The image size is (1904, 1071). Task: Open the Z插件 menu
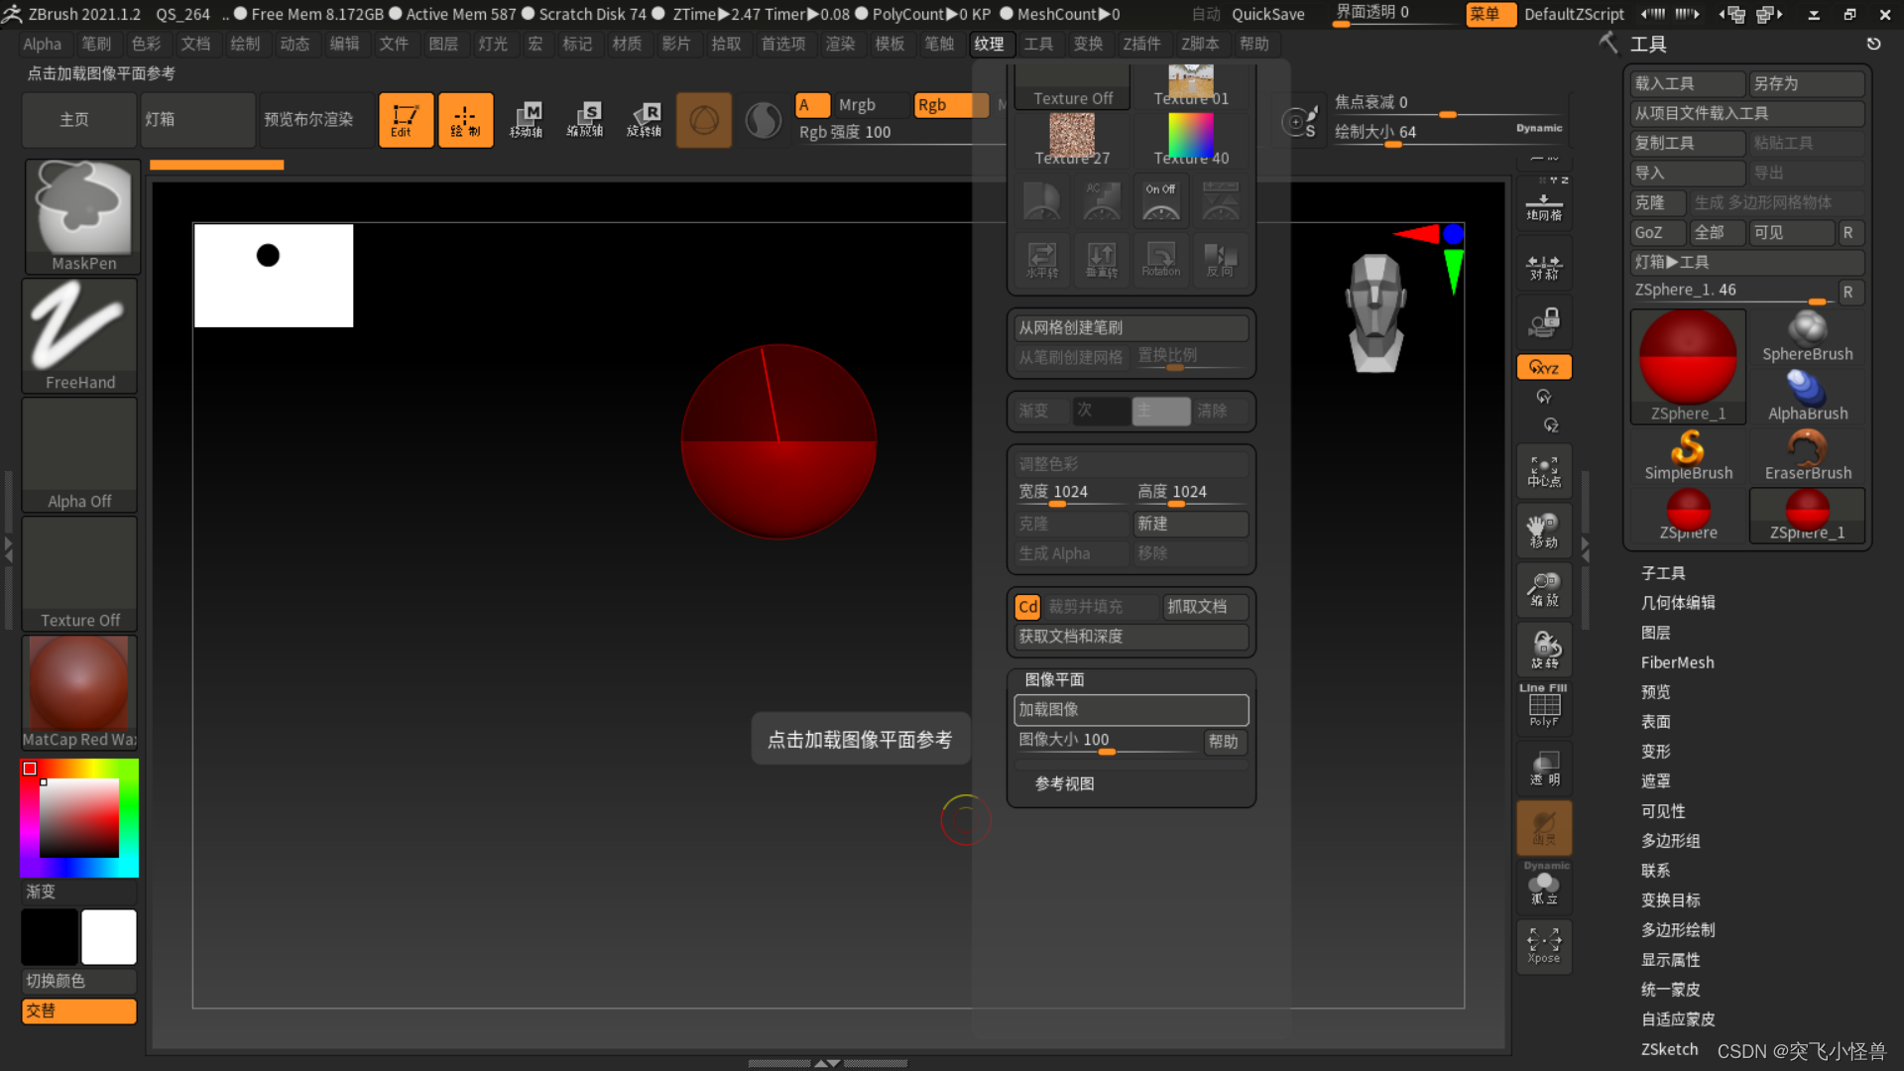(x=1141, y=44)
